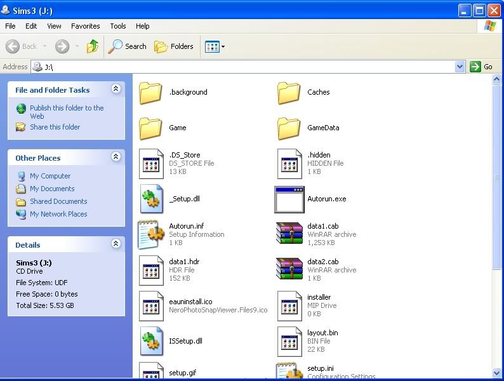Go to My Documents link

pyautogui.click(x=52, y=189)
